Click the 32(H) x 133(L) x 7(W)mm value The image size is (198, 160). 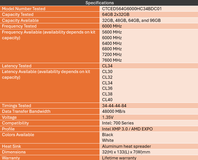point(126,152)
